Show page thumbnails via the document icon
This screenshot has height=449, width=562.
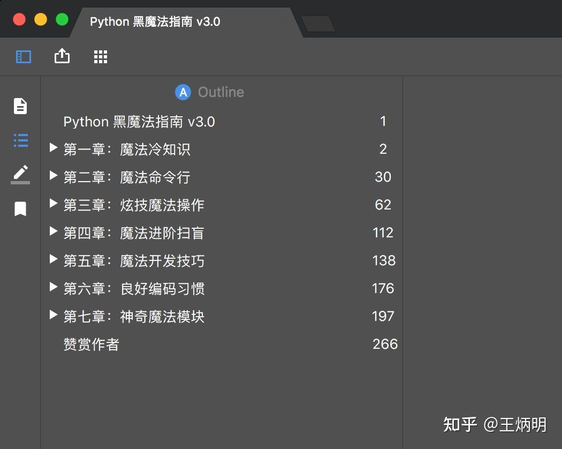[20, 106]
